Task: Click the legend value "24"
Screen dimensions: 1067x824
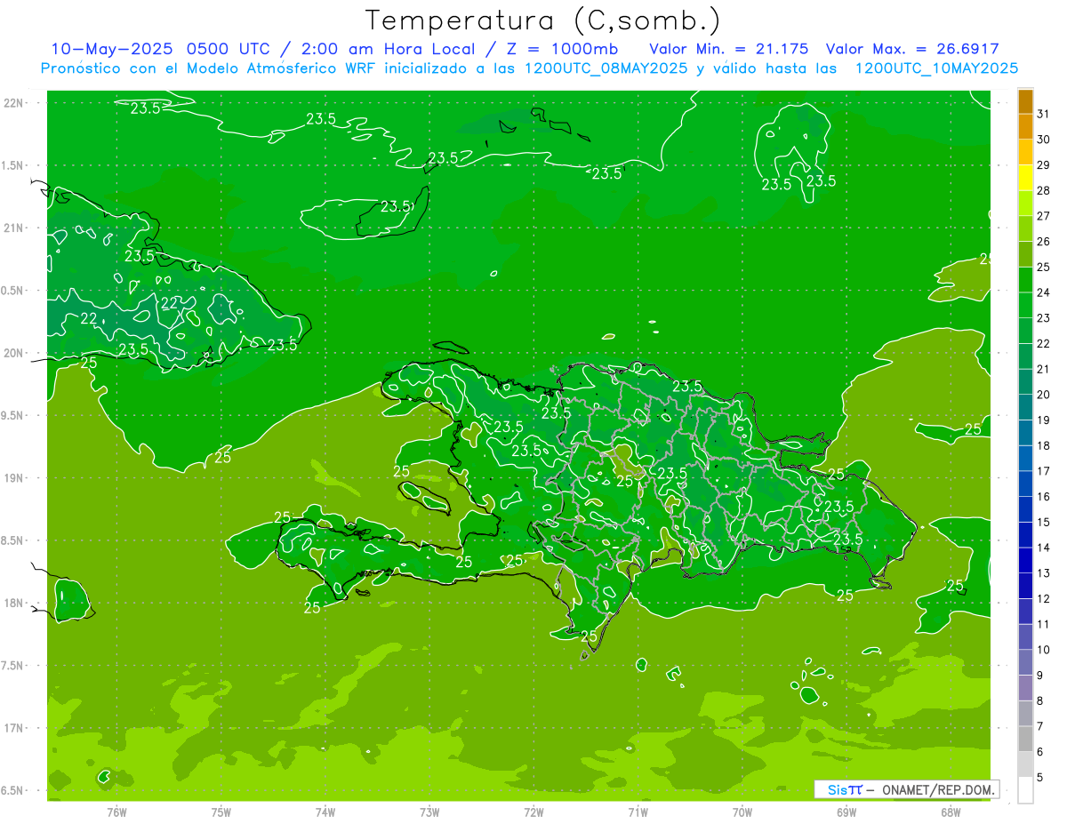Action: coord(1043,292)
